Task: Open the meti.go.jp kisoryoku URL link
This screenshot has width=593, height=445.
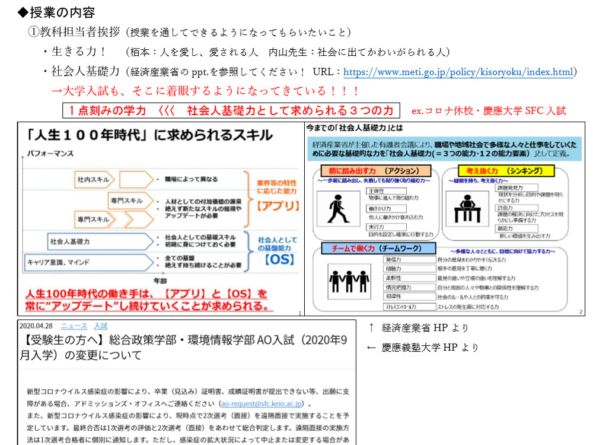Action: click(x=458, y=72)
